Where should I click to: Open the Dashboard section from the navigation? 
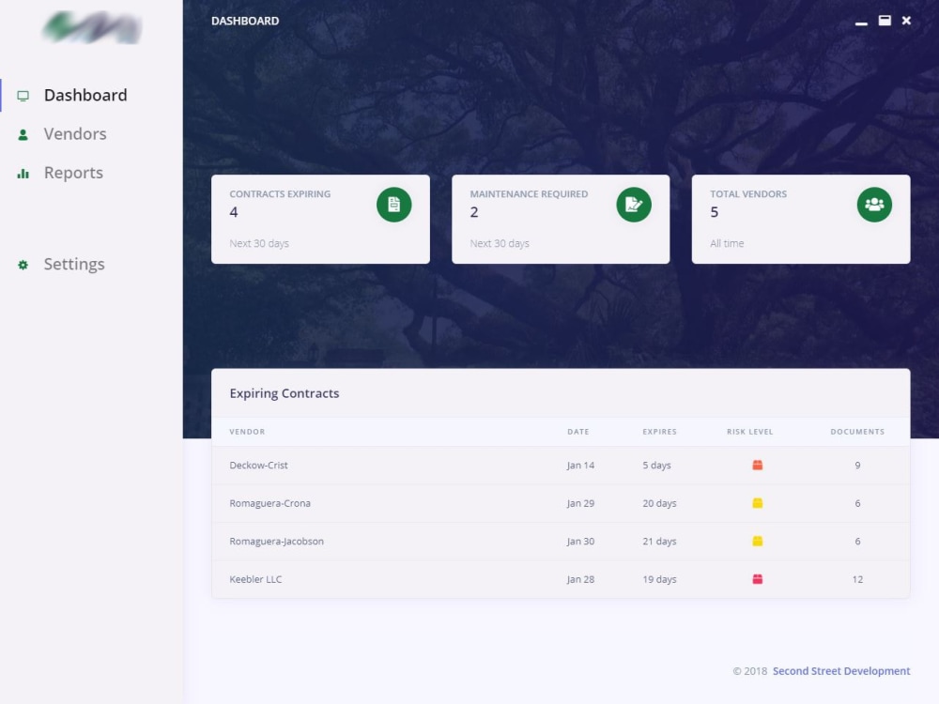85,95
